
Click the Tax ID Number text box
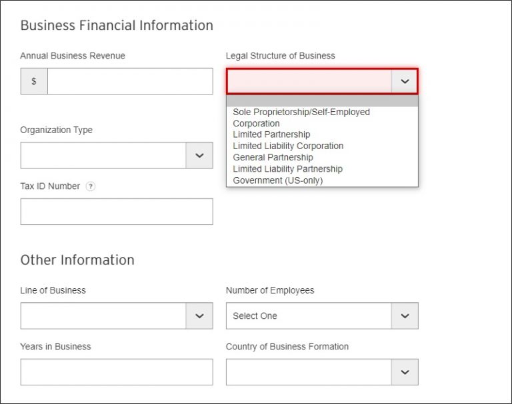[x=117, y=212]
